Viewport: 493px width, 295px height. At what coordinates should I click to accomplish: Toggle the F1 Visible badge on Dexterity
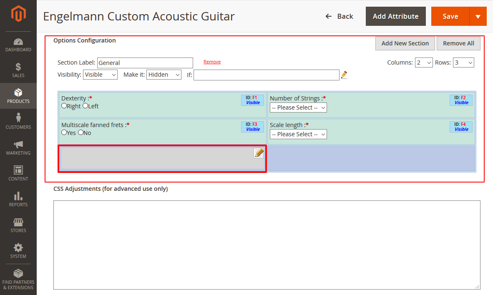click(252, 100)
